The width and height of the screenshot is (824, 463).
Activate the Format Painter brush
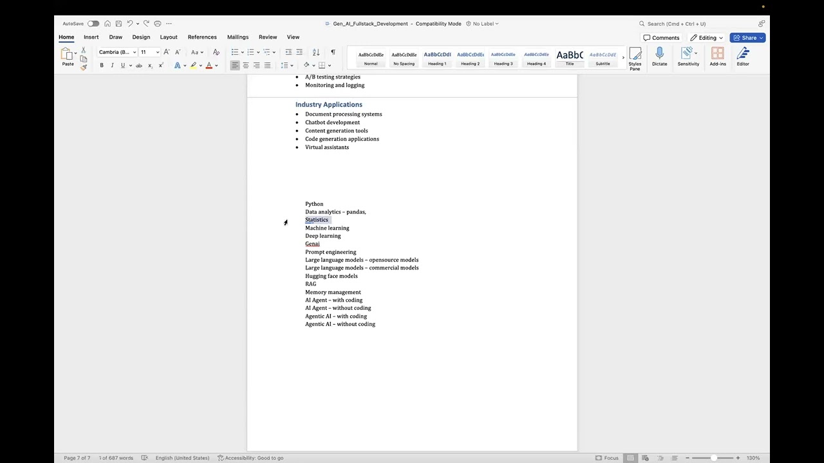click(x=83, y=67)
